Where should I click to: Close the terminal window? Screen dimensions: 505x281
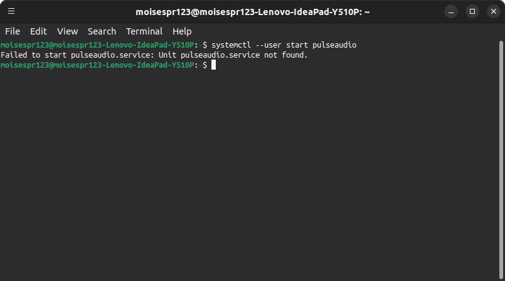(493, 11)
